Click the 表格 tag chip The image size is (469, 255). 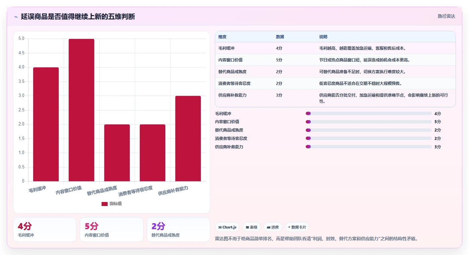pyautogui.click(x=251, y=227)
